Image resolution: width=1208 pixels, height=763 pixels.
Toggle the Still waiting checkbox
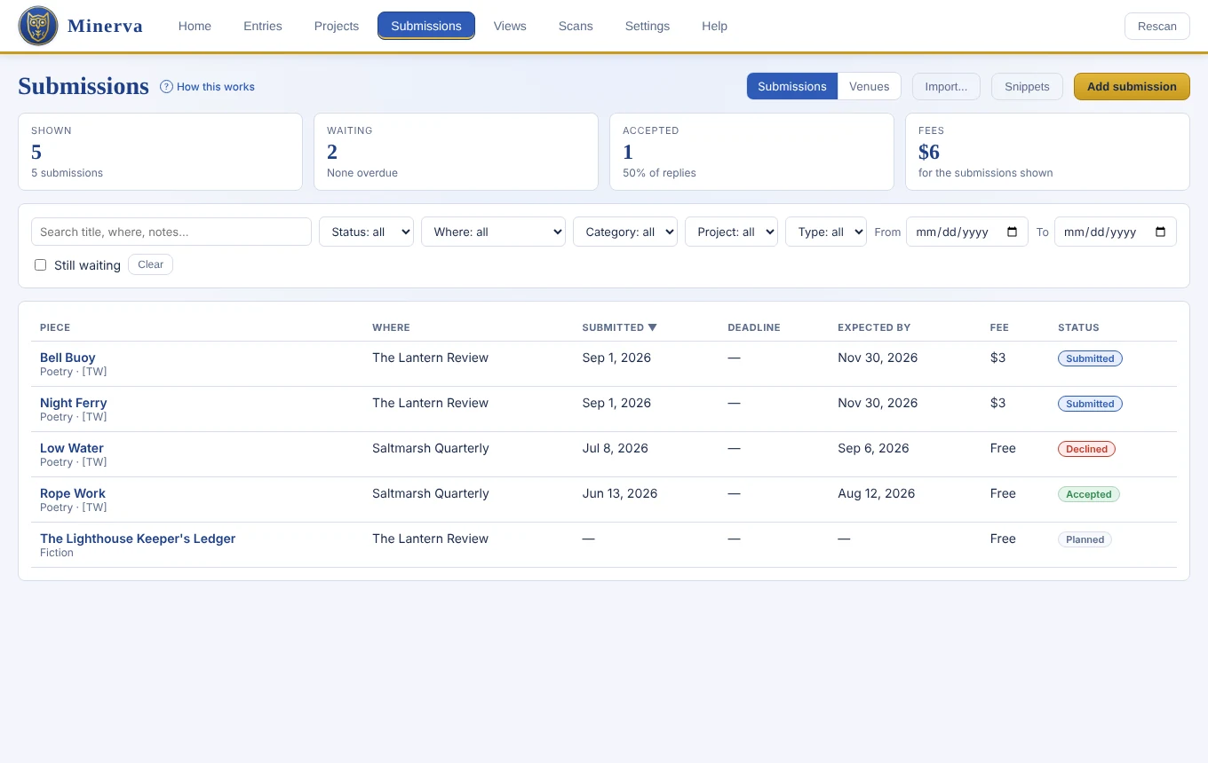tap(40, 264)
